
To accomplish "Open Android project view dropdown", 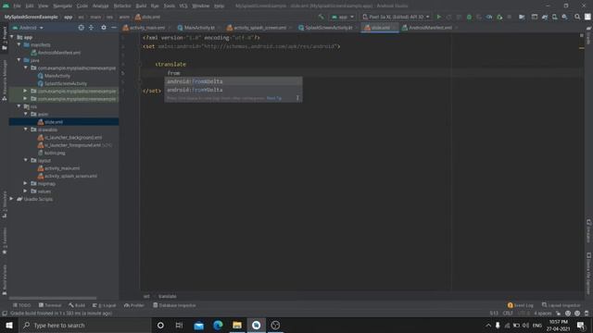I will pos(28,28).
